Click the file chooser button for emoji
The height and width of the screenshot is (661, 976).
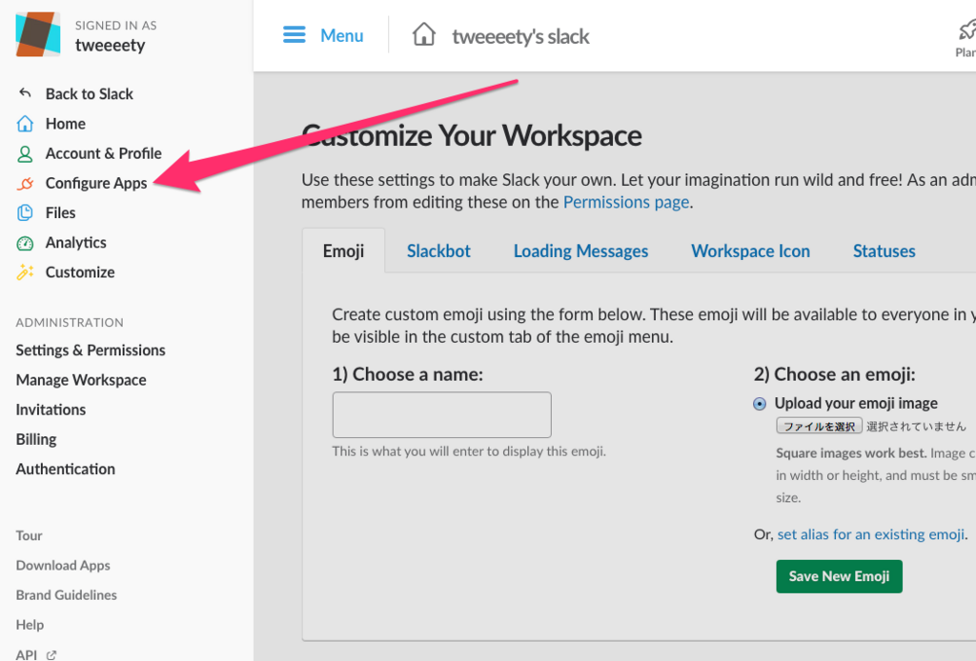tap(819, 426)
